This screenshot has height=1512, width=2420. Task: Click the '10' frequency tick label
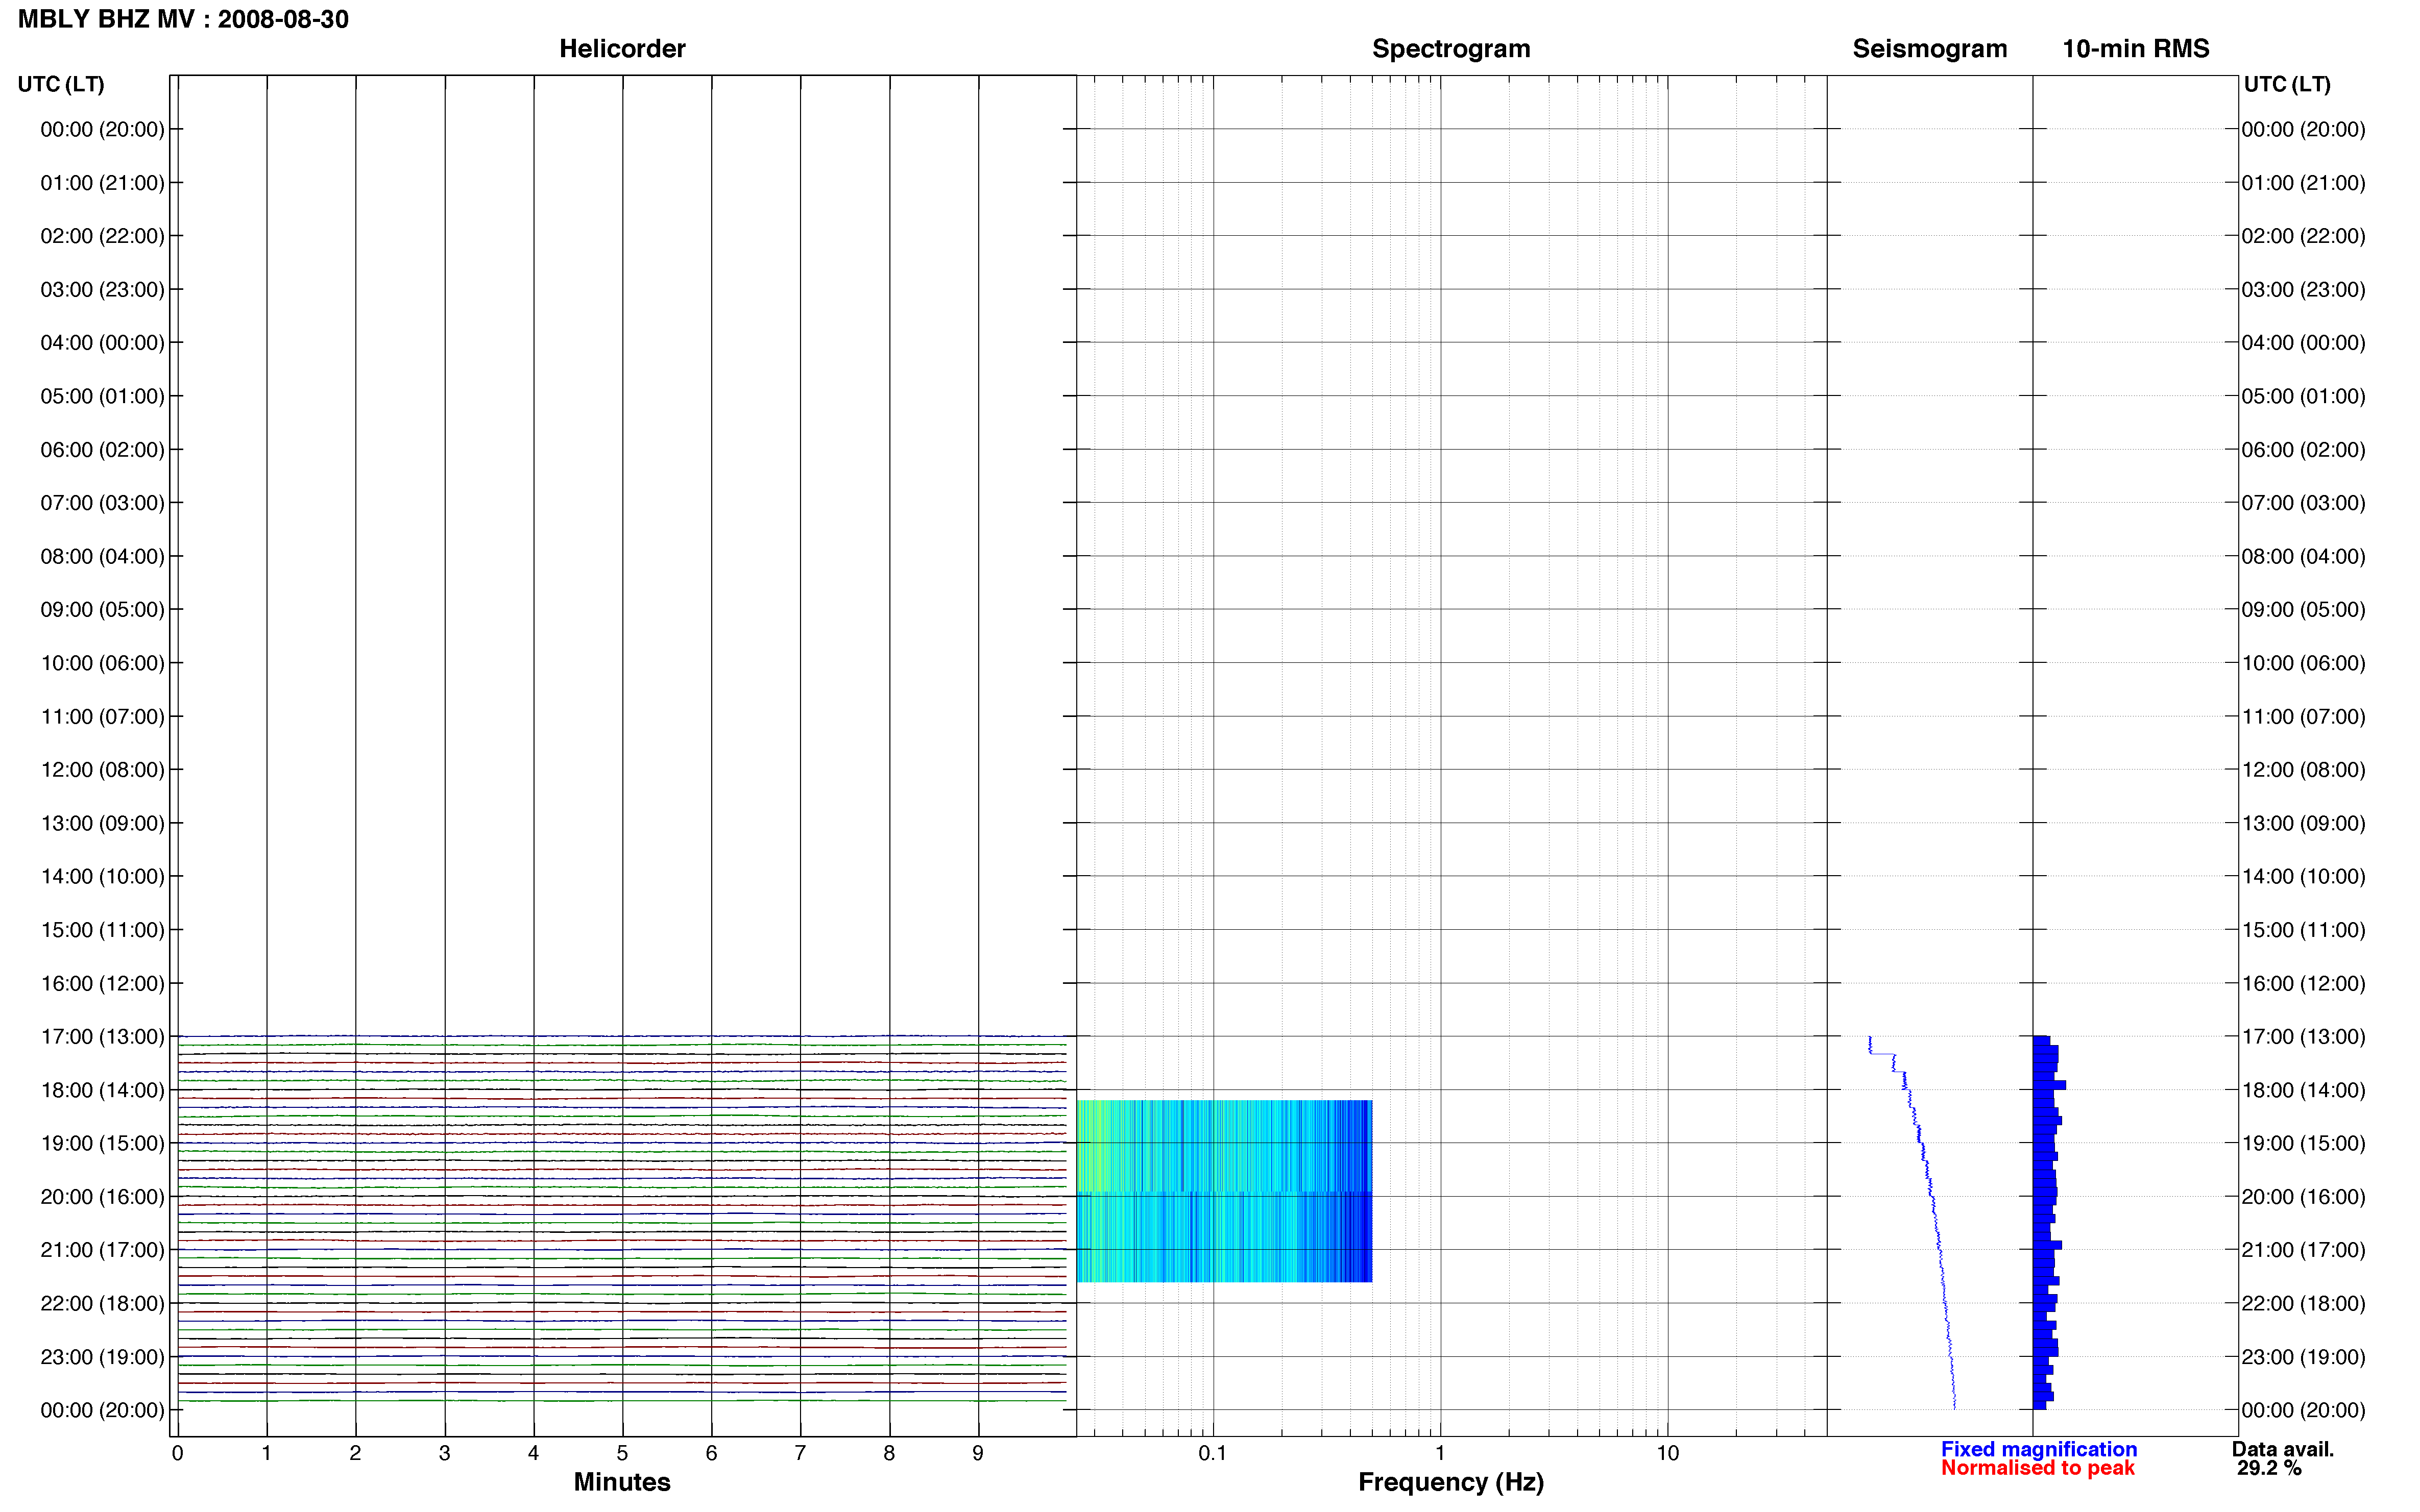point(1667,1453)
